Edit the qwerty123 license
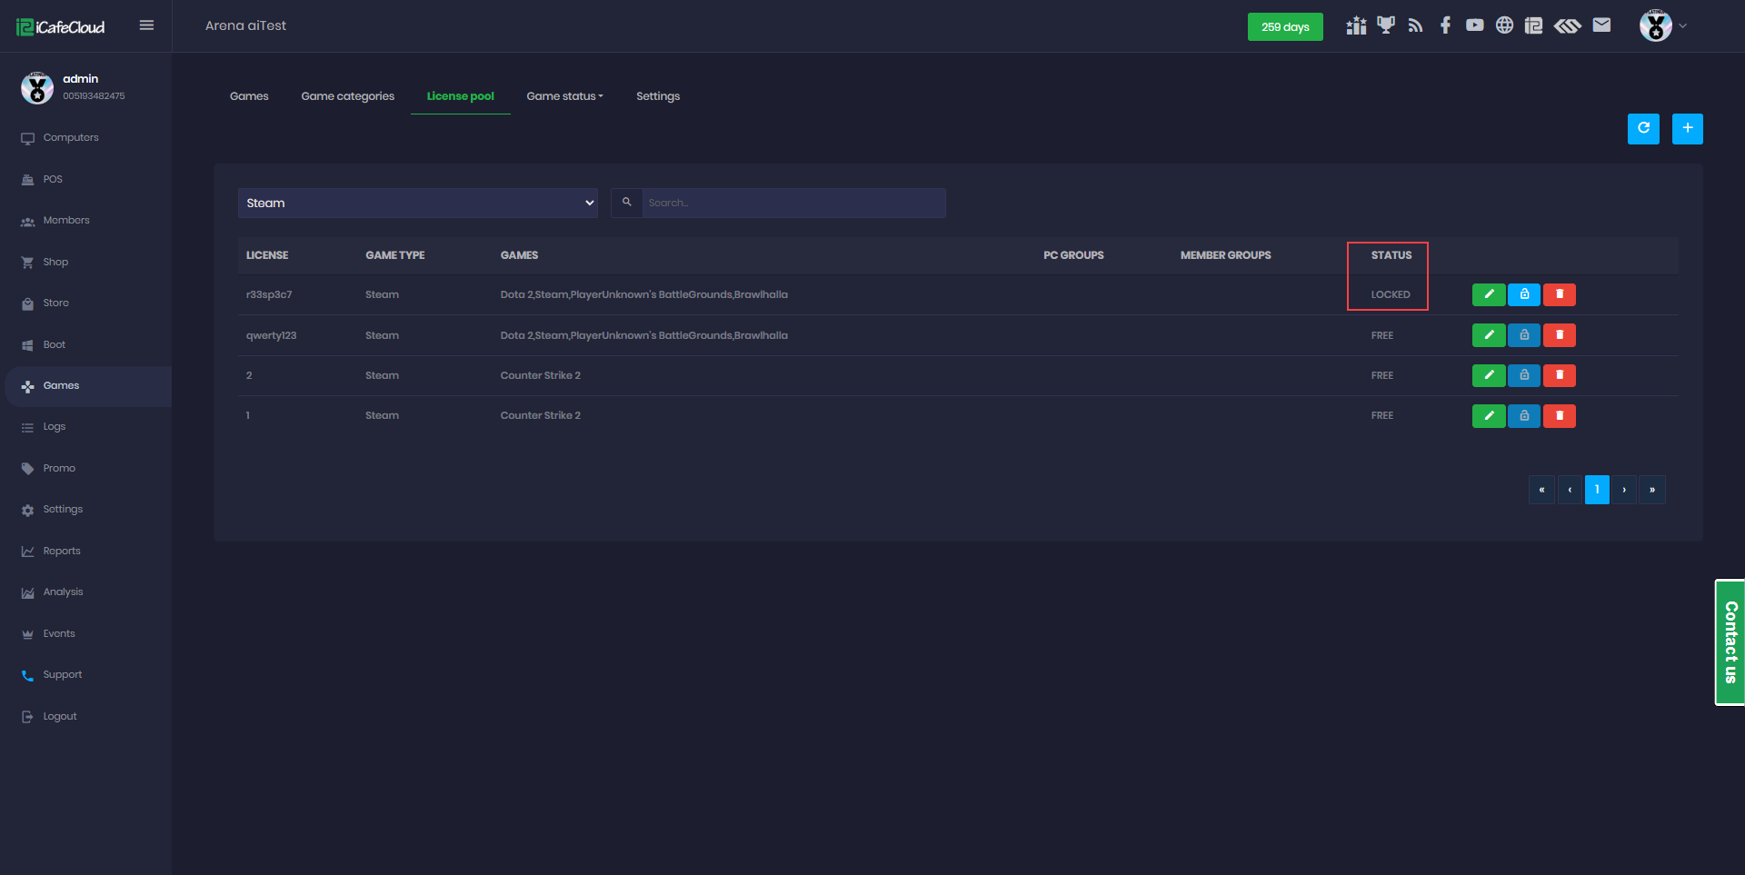Viewport: 1745px width, 875px height. click(1489, 335)
